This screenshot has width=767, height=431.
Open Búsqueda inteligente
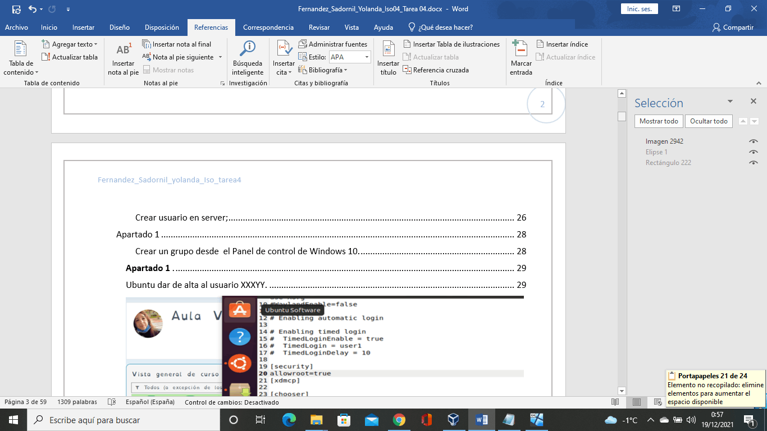pyautogui.click(x=248, y=58)
